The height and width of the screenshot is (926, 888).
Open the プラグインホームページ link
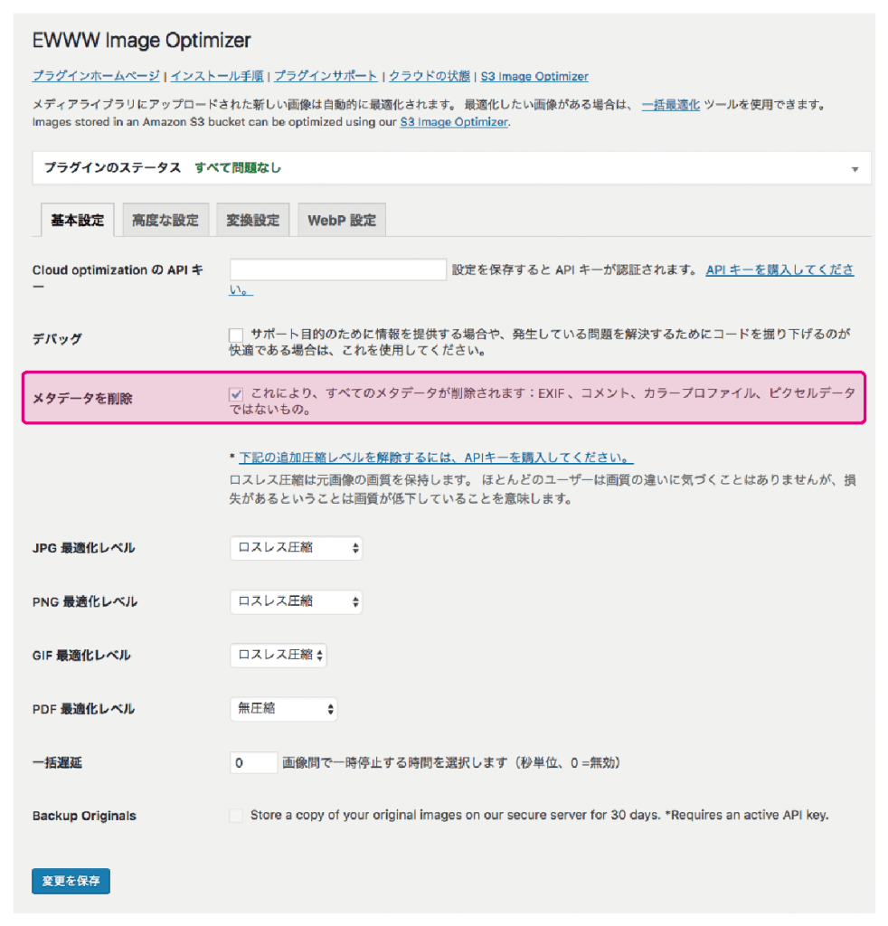(x=96, y=76)
